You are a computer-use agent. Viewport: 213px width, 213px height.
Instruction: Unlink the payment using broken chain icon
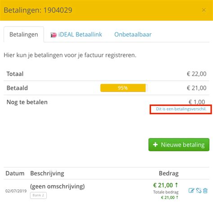pos(199,191)
